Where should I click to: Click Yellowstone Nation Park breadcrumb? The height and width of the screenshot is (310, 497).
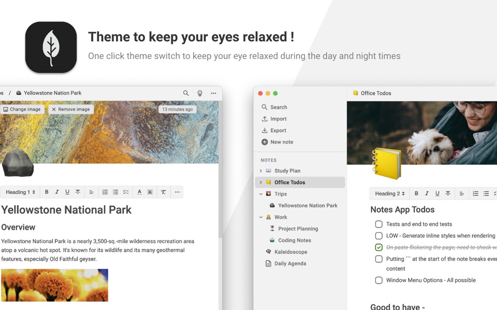[x=53, y=93]
